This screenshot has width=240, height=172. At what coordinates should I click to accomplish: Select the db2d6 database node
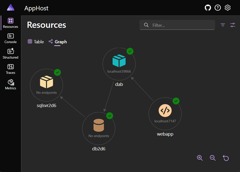coord(99,128)
